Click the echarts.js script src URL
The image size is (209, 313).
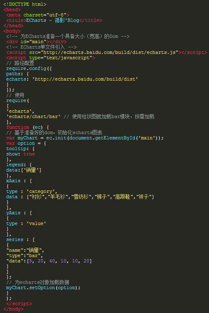point(109,52)
